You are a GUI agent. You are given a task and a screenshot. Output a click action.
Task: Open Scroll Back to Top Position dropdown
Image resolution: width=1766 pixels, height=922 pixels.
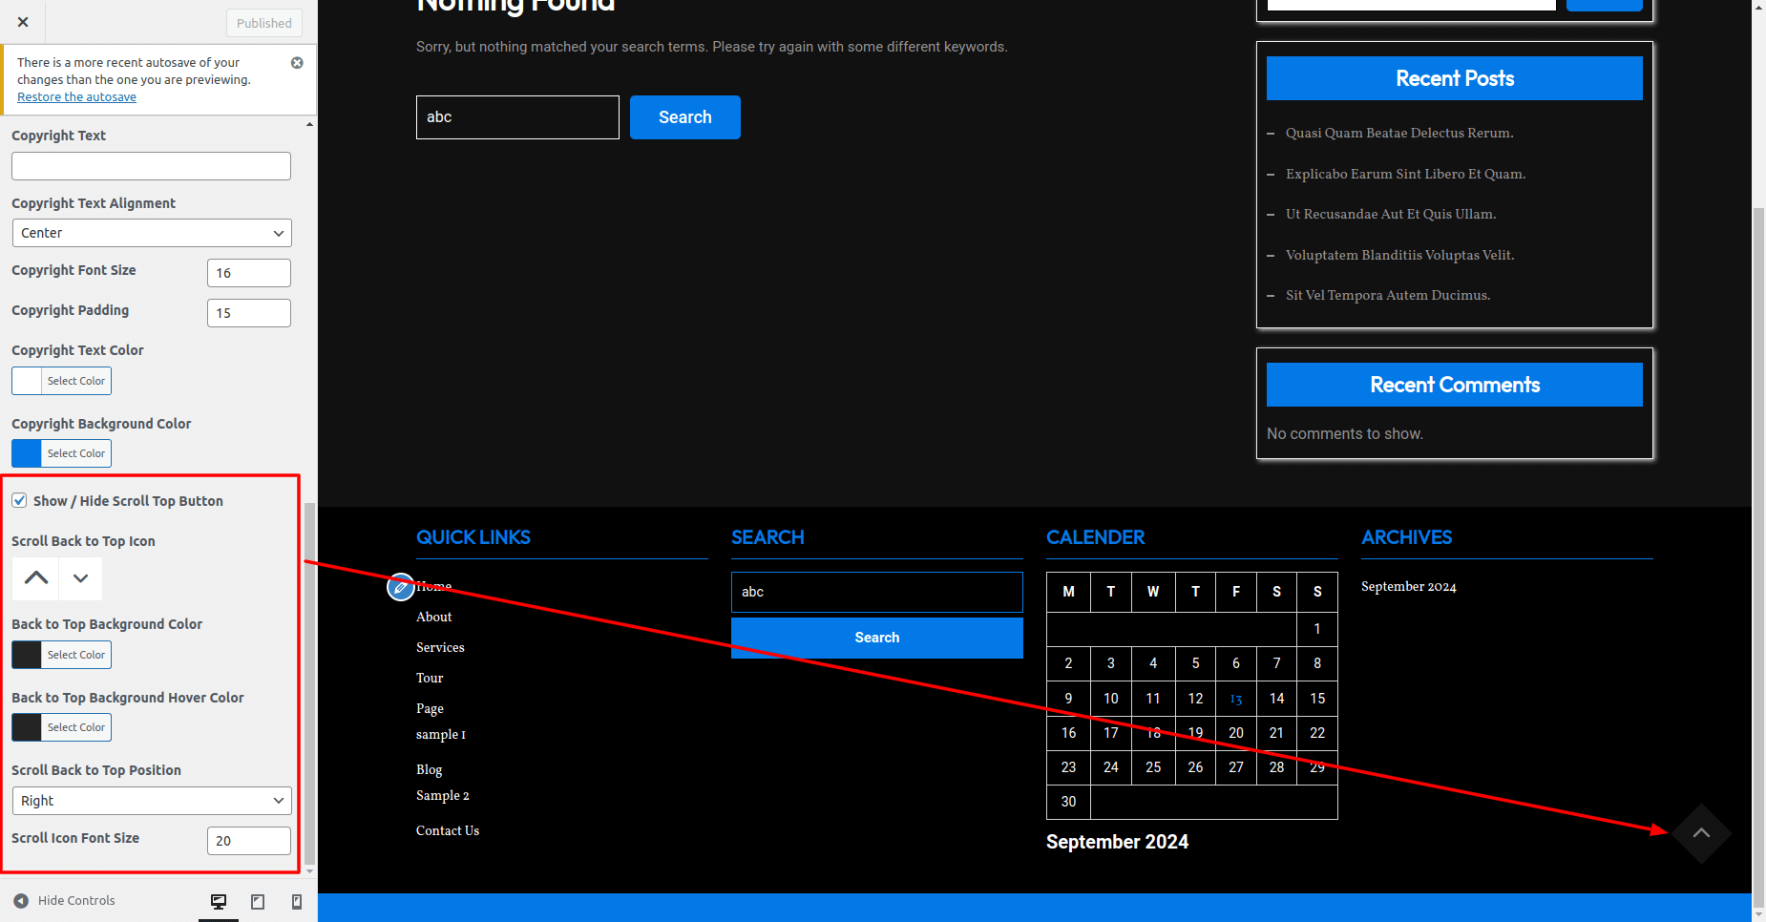point(152,801)
